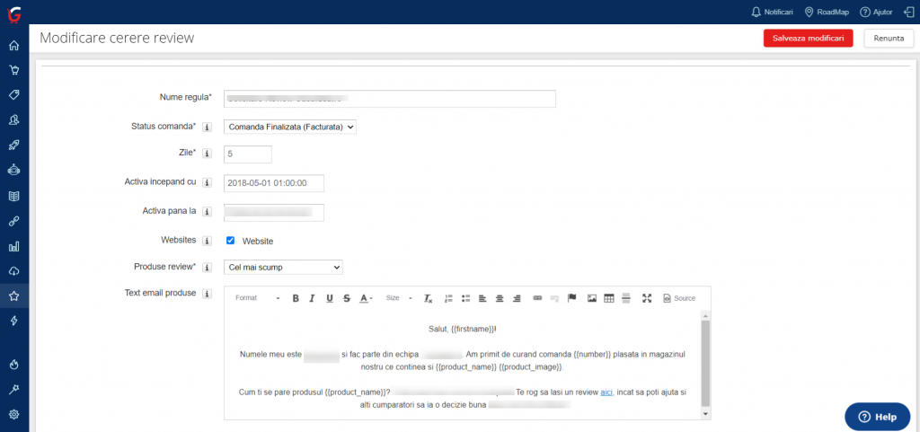Open the lightning bolt sidebar icon
The width and height of the screenshot is (920, 432).
click(14, 321)
